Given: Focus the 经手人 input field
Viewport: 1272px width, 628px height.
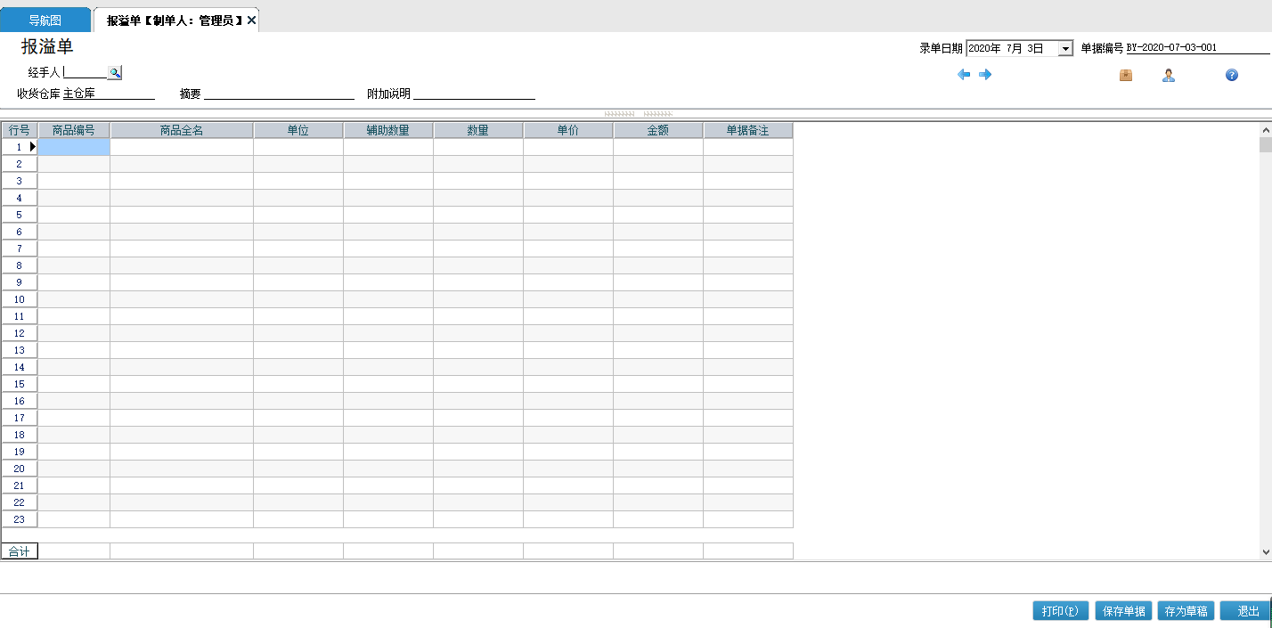Looking at the screenshot, I should coord(85,73).
